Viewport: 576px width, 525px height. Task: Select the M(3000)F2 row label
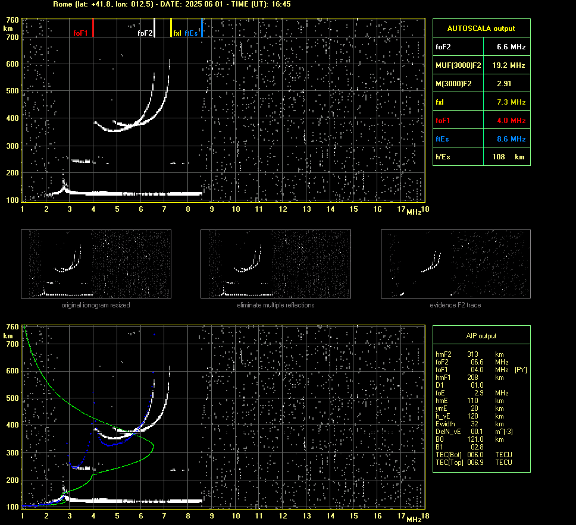pos(453,84)
